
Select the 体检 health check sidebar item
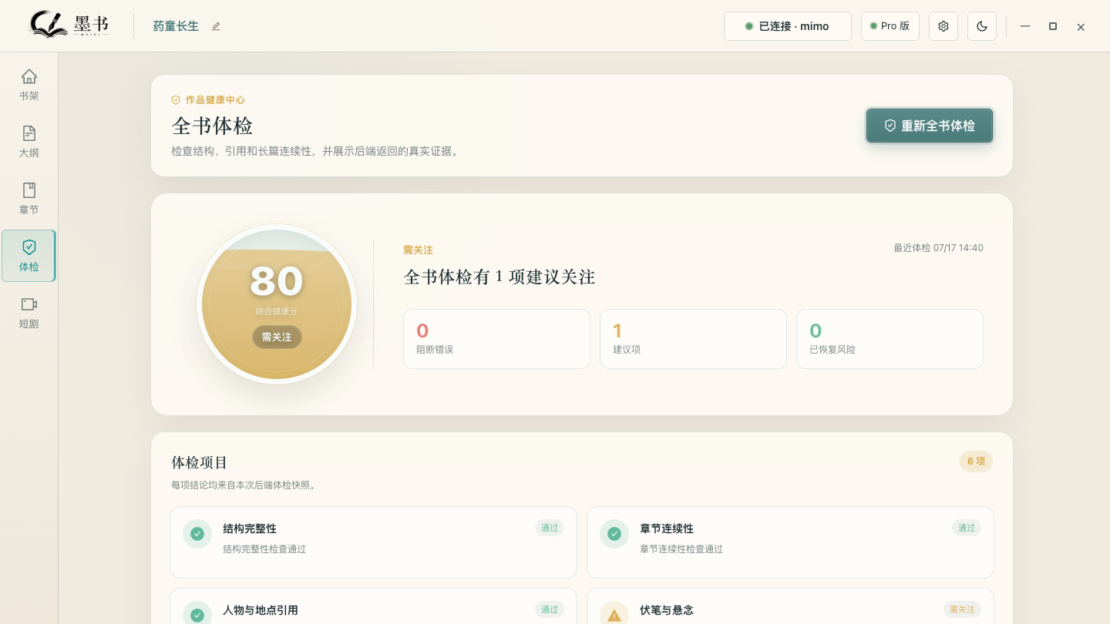click(29, 256)
